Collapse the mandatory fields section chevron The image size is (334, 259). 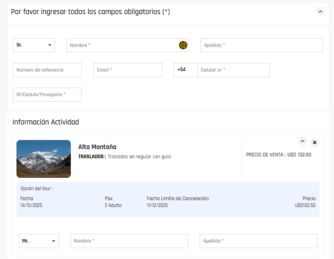(x=320, y=12)
